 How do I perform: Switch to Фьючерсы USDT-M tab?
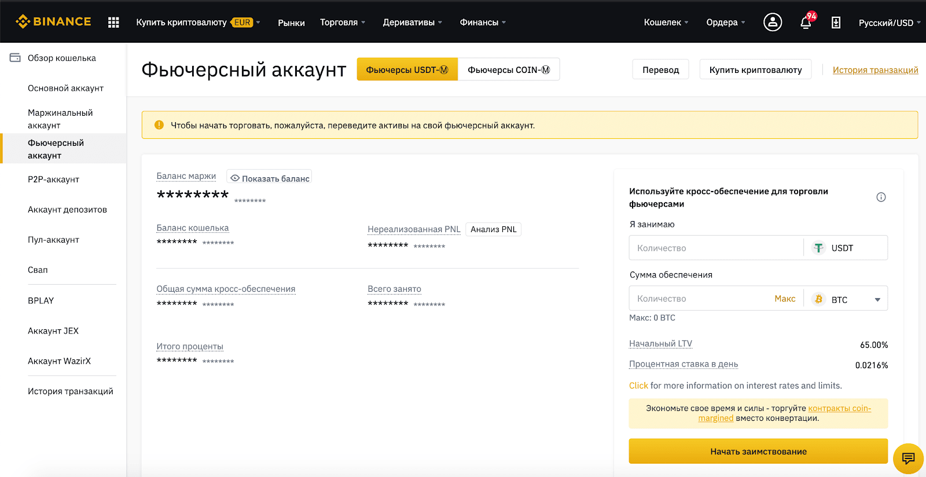coord(407,69)
